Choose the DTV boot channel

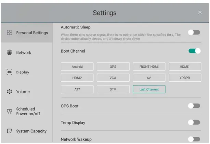coord(113,89)
